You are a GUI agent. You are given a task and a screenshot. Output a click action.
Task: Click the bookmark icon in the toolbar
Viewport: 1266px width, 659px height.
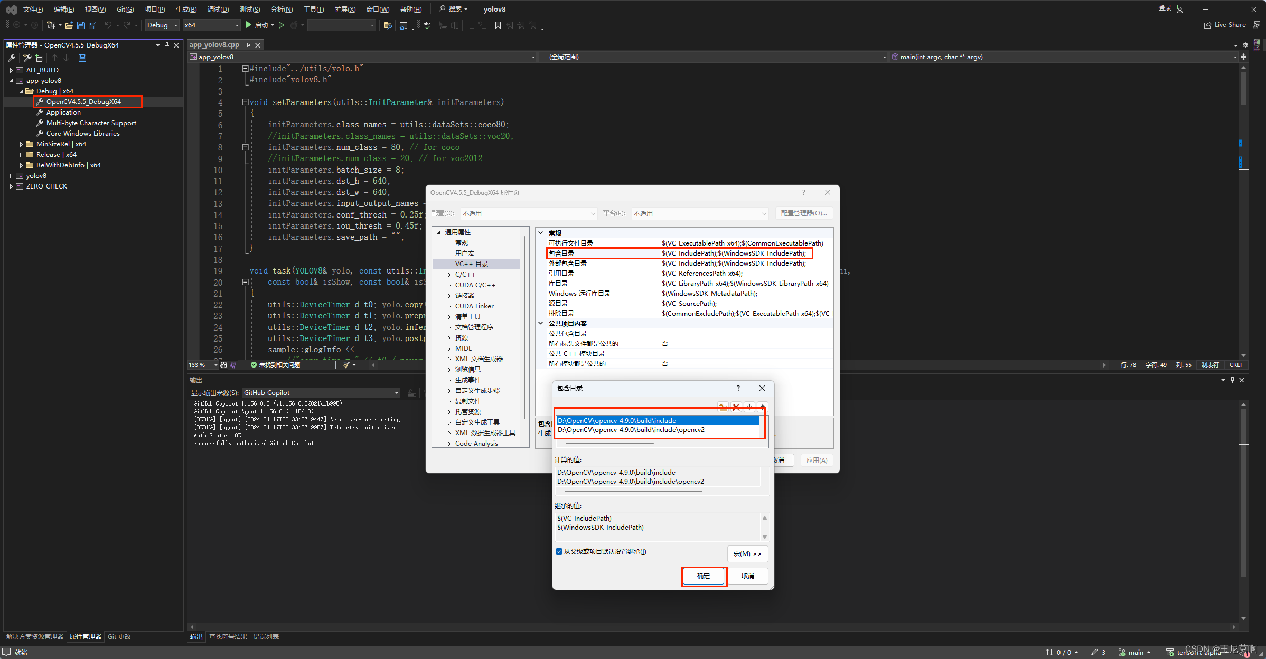(498, 25)
